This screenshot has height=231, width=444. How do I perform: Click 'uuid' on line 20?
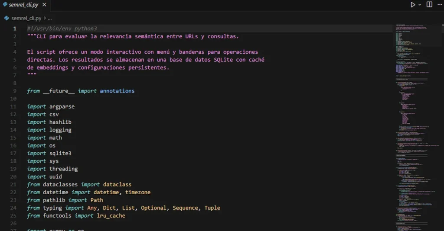pos(55,177)
